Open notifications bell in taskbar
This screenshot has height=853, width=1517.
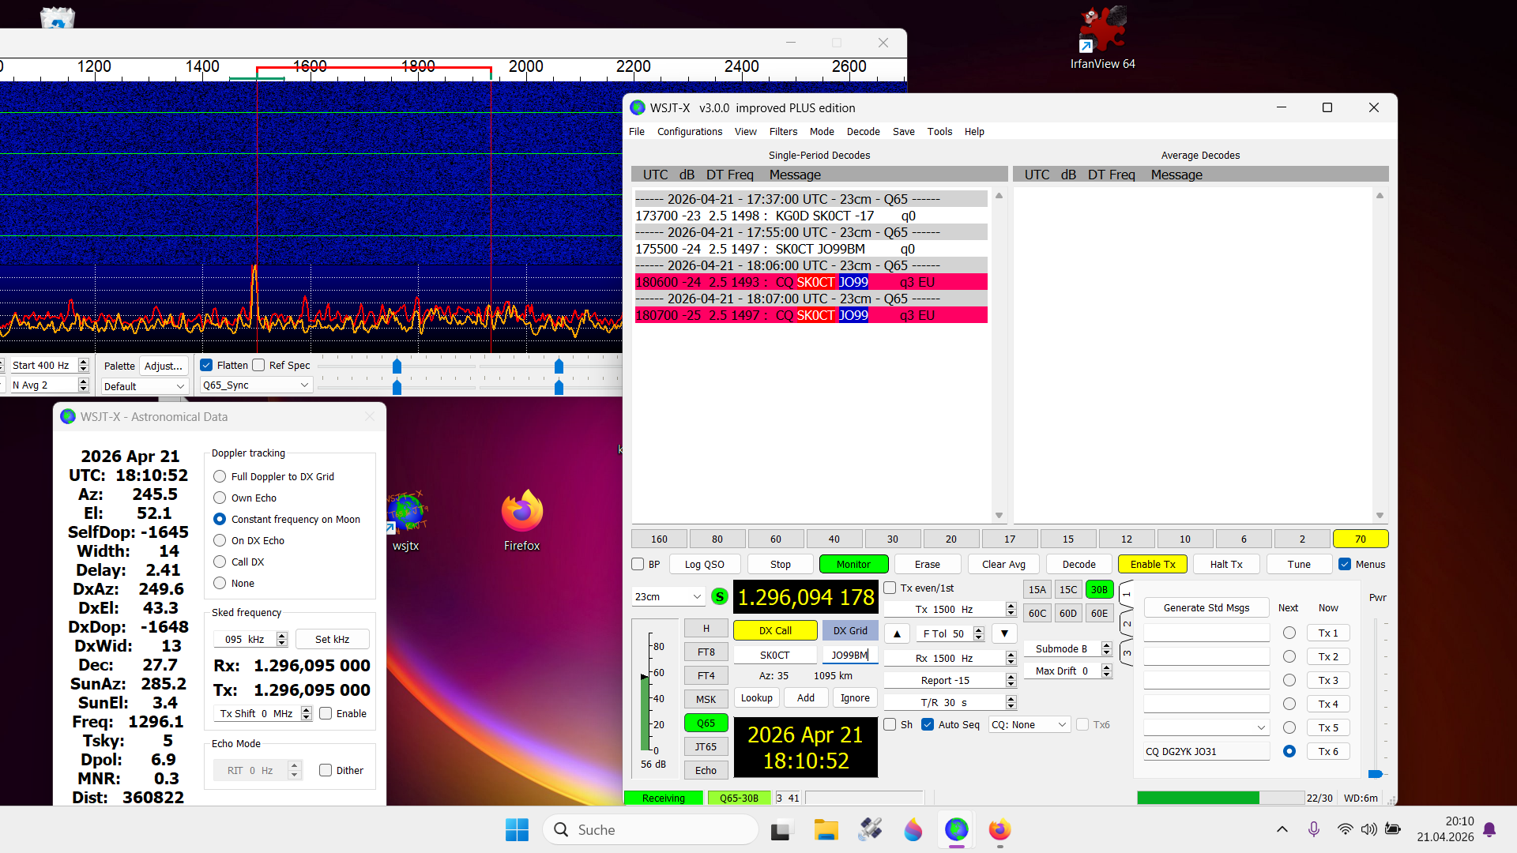click(x=1489, y=829)
